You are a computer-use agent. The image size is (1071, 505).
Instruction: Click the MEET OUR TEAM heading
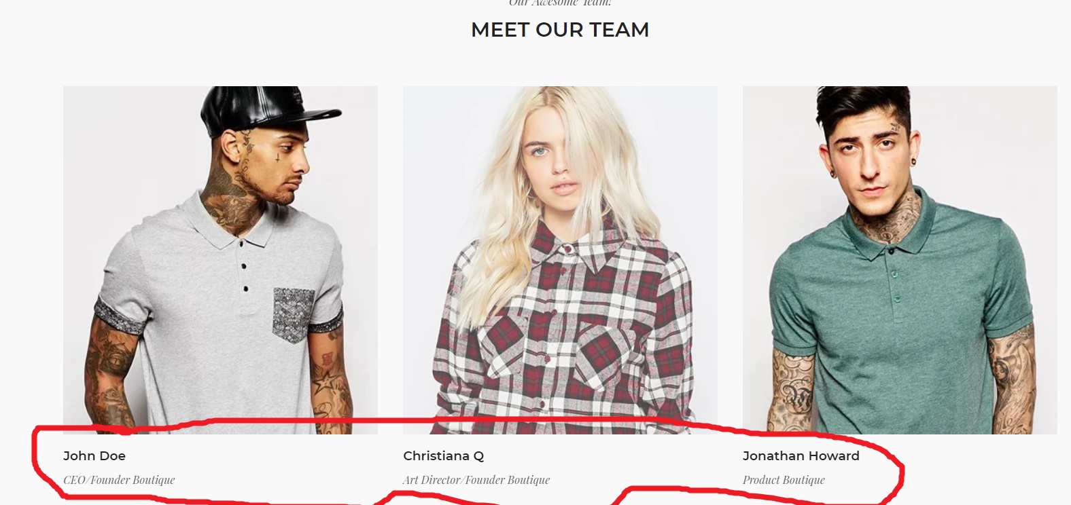[x=560, y=30]
